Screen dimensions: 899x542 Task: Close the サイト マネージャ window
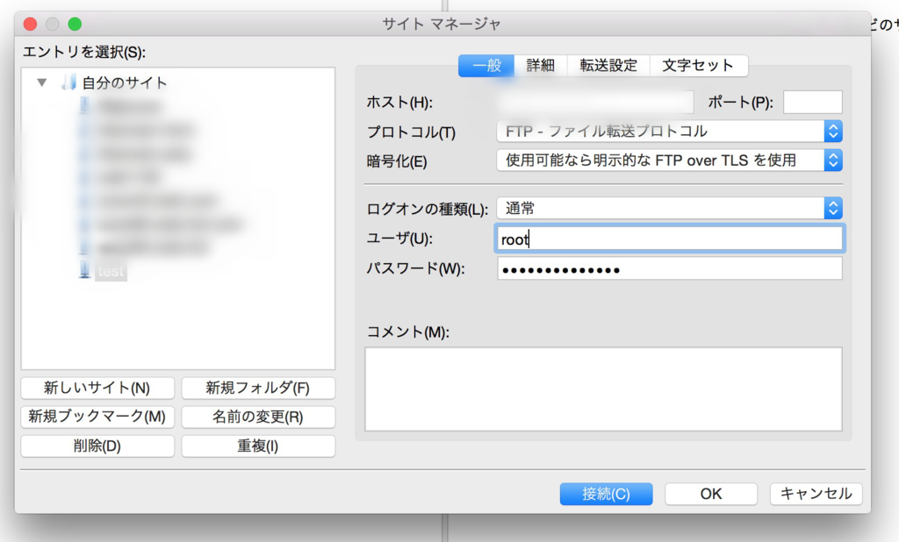click(31, 24)
